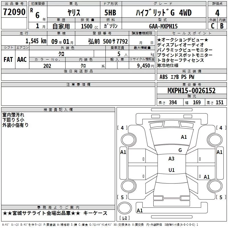Select the 譲渡書類期限 header
Image resolution: width=228 pixels, height=228 pixels.
click(142, 33)
